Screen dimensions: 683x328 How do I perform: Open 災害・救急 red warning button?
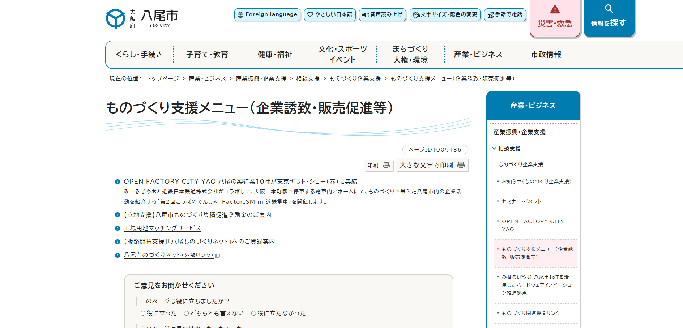point(555,18)
